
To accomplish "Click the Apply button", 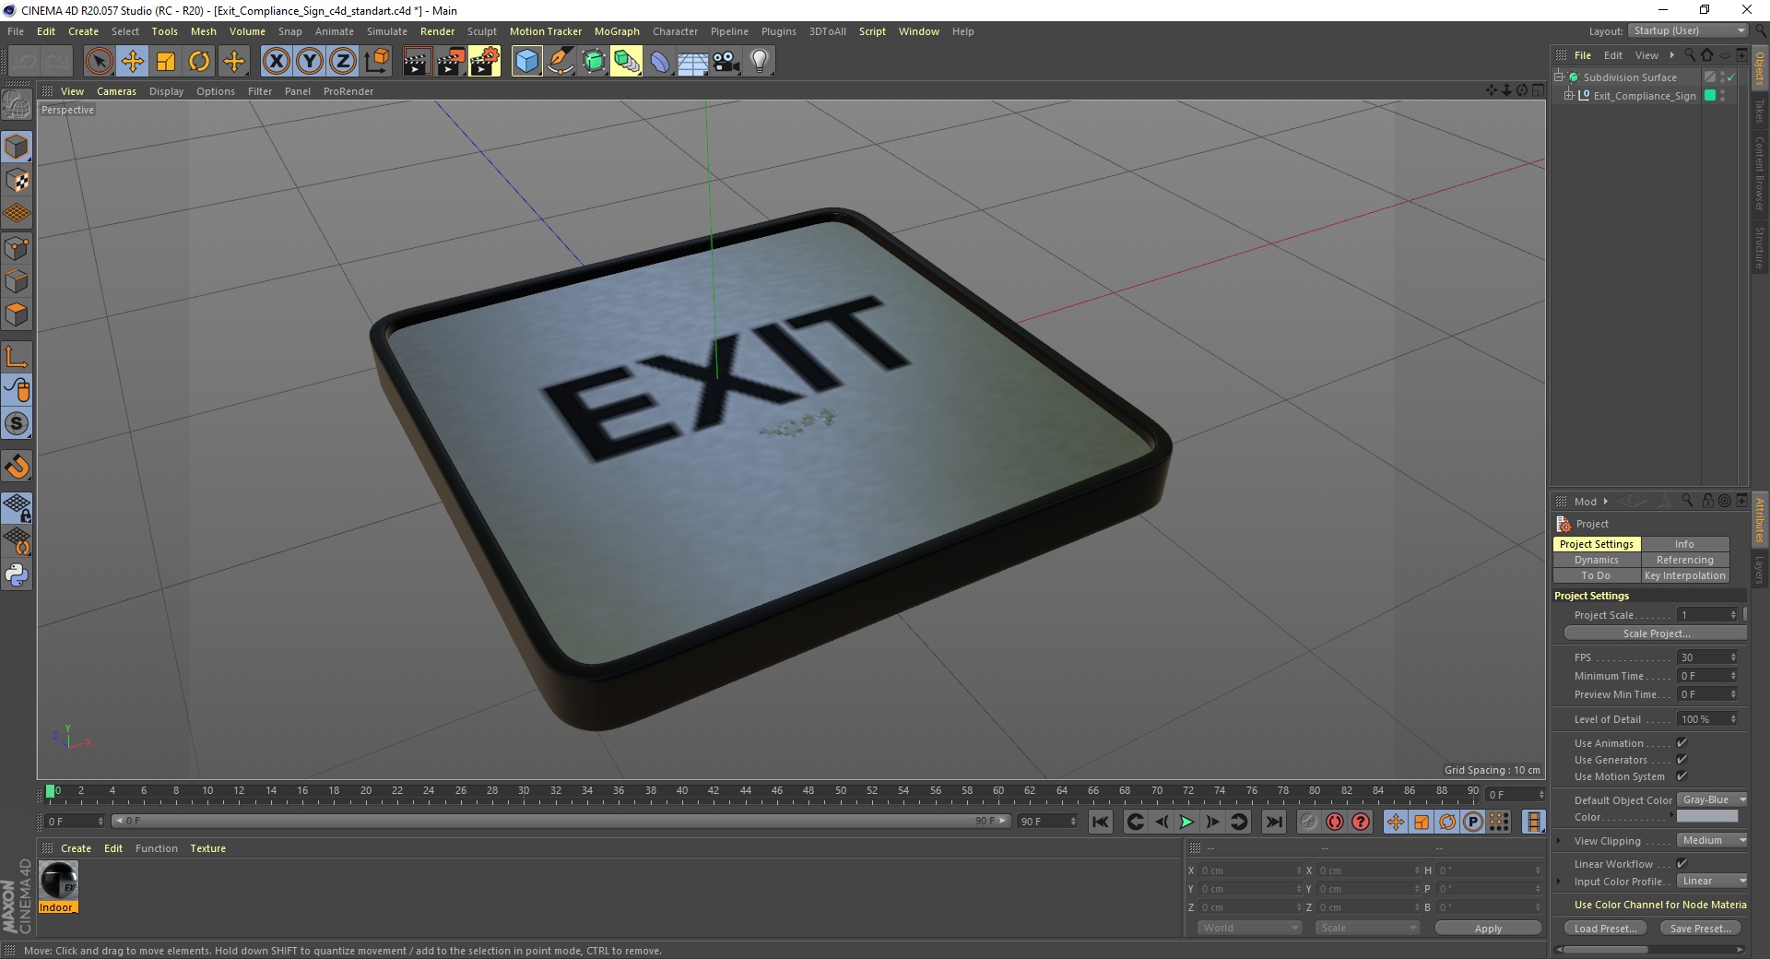I will click(x=1488, y=929).
